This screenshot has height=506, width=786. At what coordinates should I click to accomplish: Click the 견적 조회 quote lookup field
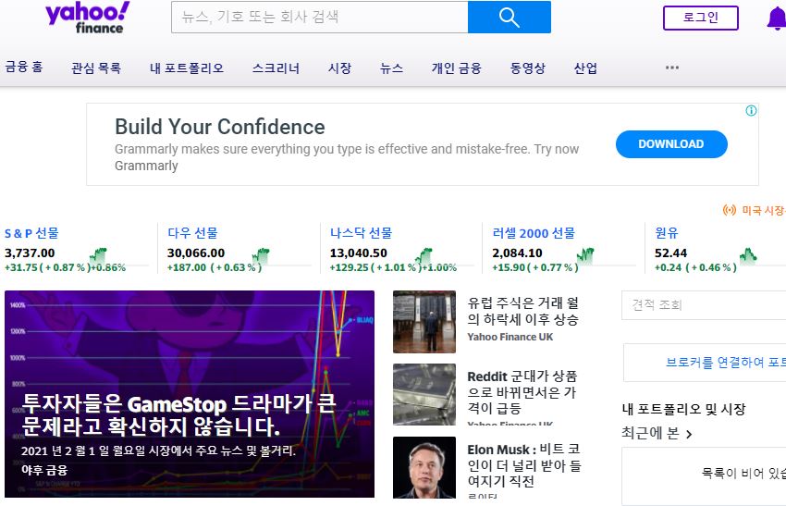[704, 305]
